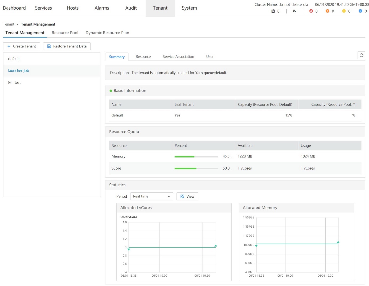Screen dimensions: 369x286
Task: Click the Allocated Memory start triangle marker
Action: tap(256, 246)
